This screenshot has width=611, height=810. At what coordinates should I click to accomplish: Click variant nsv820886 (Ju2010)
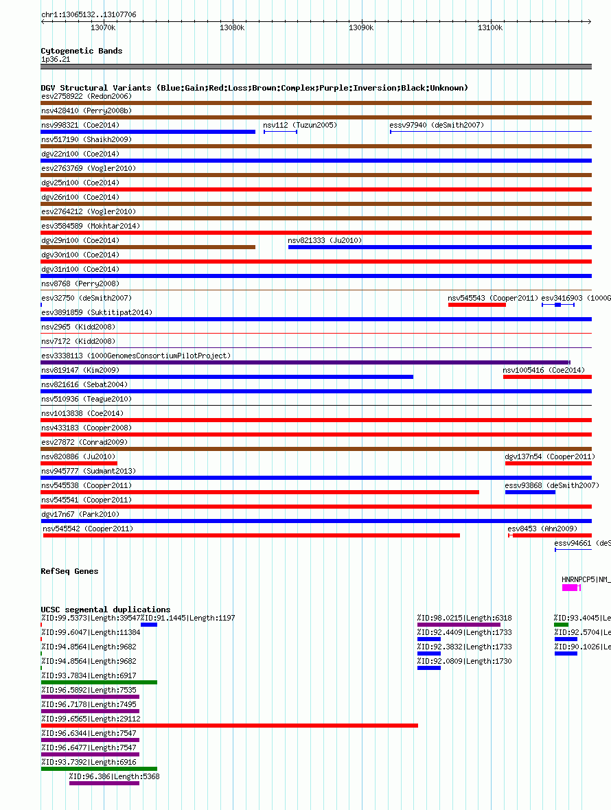tap(78, 458)
